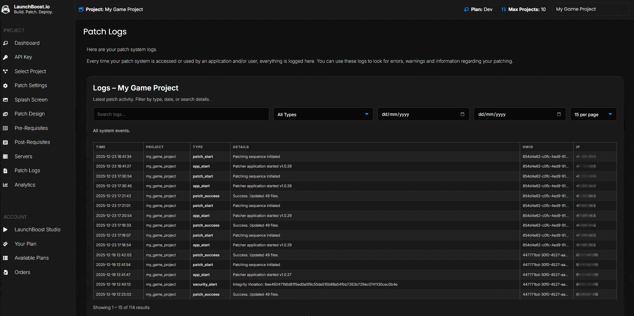634x316 pixels.
Task: Click the Patch Settings gear icon
Action: (x=5, y=86)
